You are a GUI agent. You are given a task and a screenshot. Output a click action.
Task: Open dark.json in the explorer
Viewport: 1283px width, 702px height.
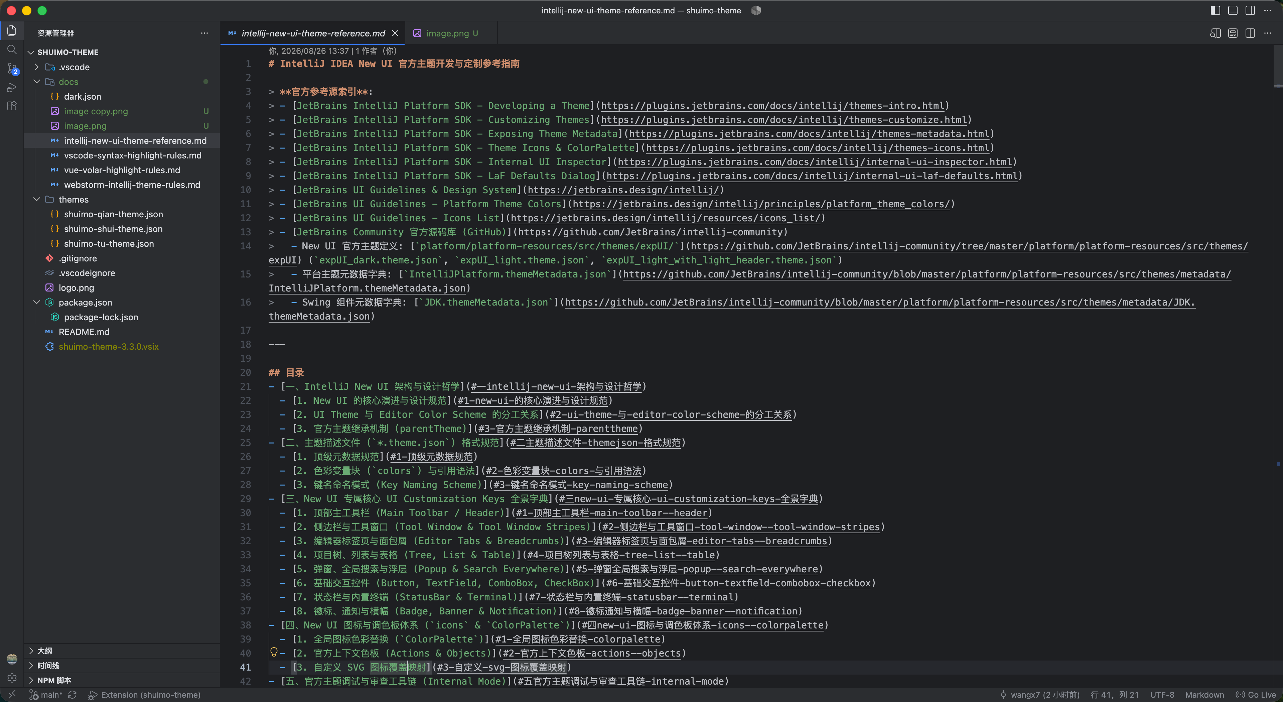coord(122,97)
